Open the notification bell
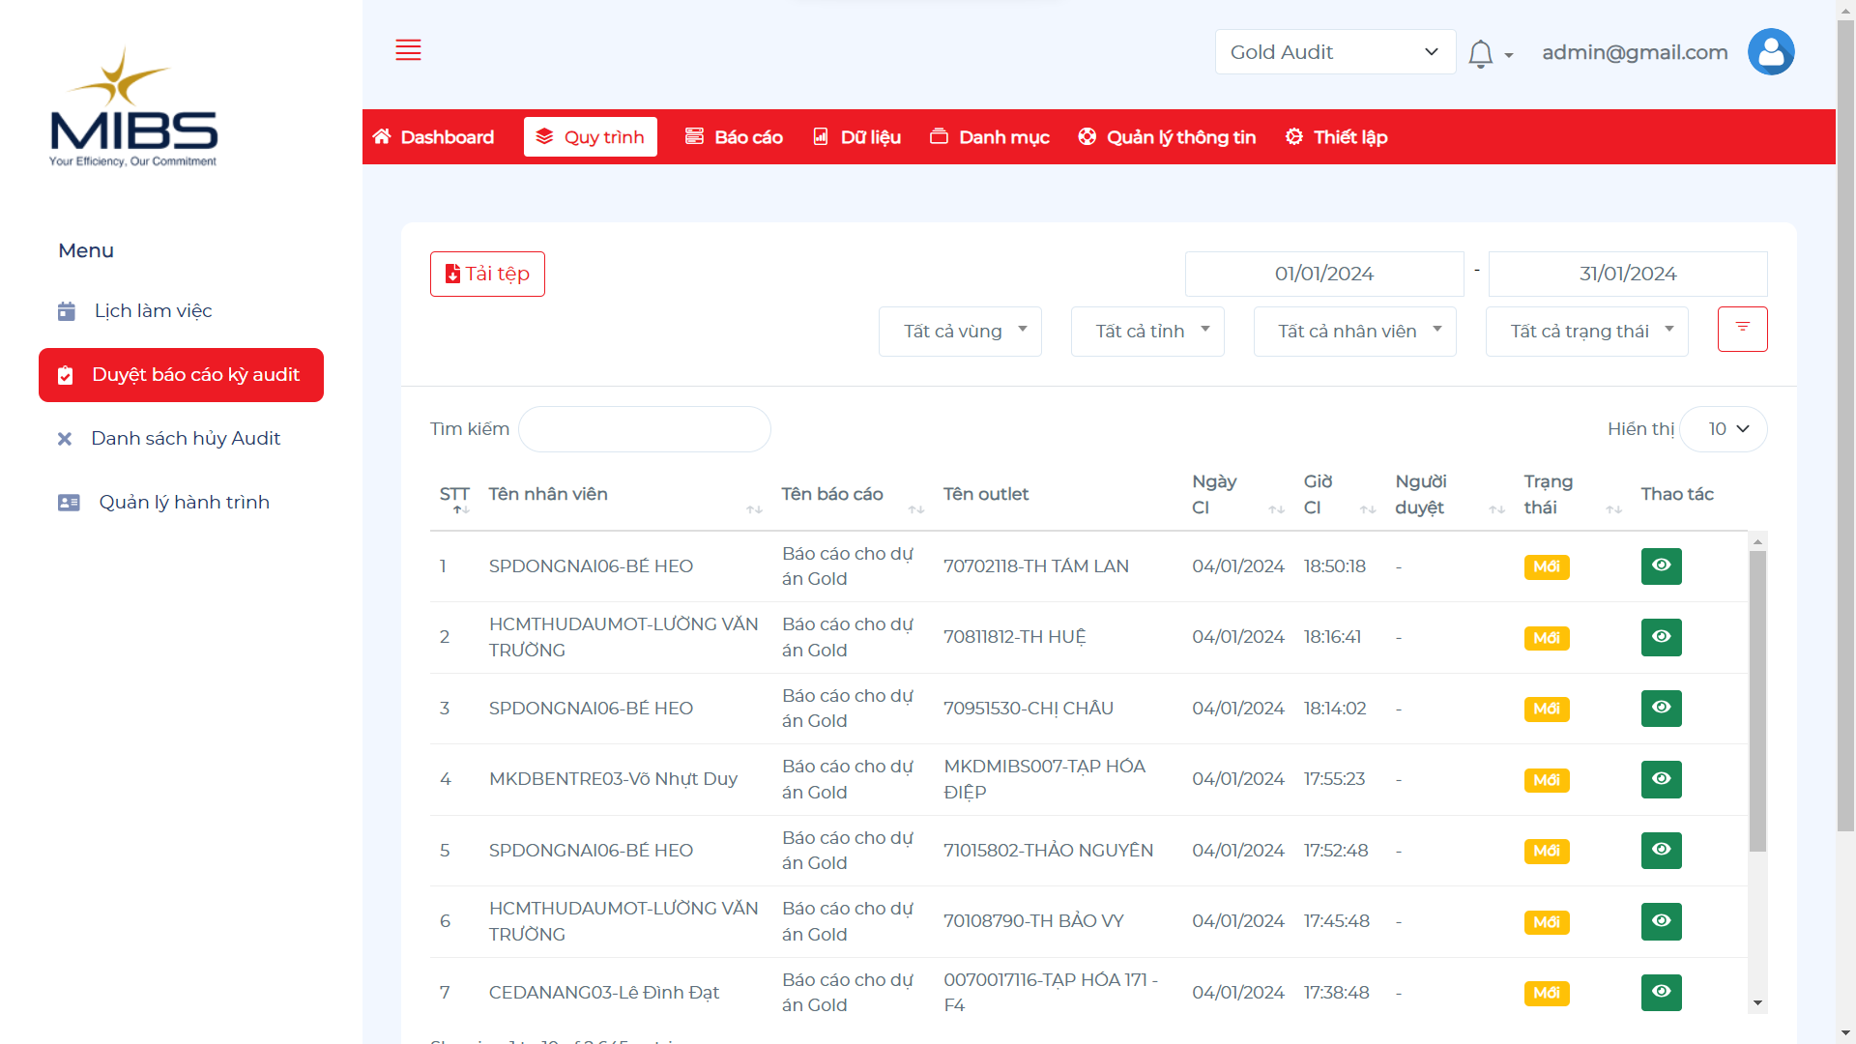This screenshot has height=1044, width=1856. click(x=1480, y=53)
